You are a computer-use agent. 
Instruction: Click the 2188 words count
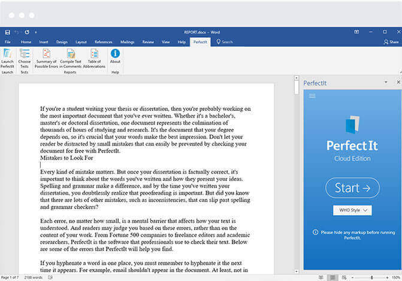33,277
